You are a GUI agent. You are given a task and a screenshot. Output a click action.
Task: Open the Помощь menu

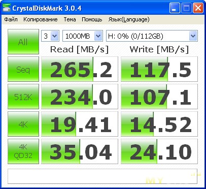92,19
